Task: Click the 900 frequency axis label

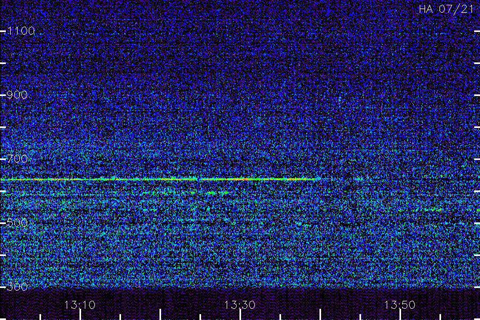Action: [x=17, y=95]
